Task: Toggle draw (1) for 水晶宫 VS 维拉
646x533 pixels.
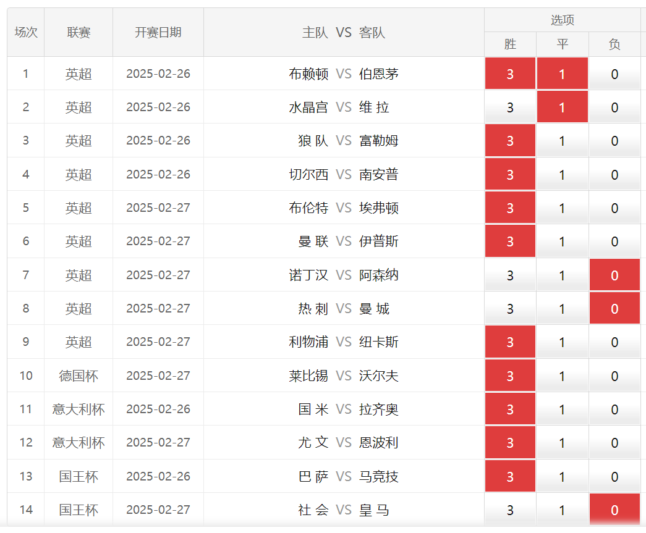Action: click(x=563, y=107)
